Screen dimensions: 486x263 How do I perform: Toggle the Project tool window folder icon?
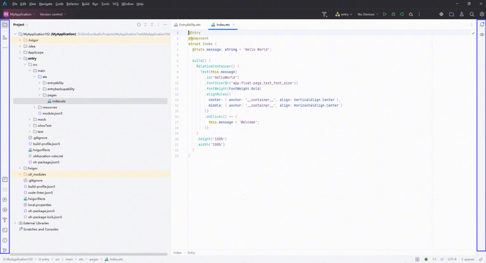[x=5, y=25]
